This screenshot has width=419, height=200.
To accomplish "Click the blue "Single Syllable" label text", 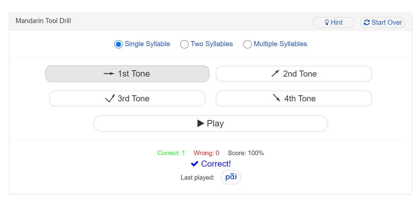I will click(x=147, y=44).
